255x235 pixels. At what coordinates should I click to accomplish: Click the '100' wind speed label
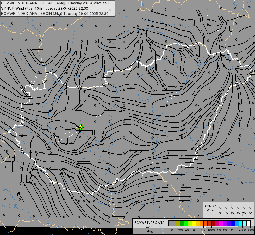coord(250,213)
